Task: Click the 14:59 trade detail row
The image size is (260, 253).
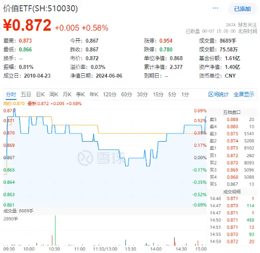Action: pos(232,242)
